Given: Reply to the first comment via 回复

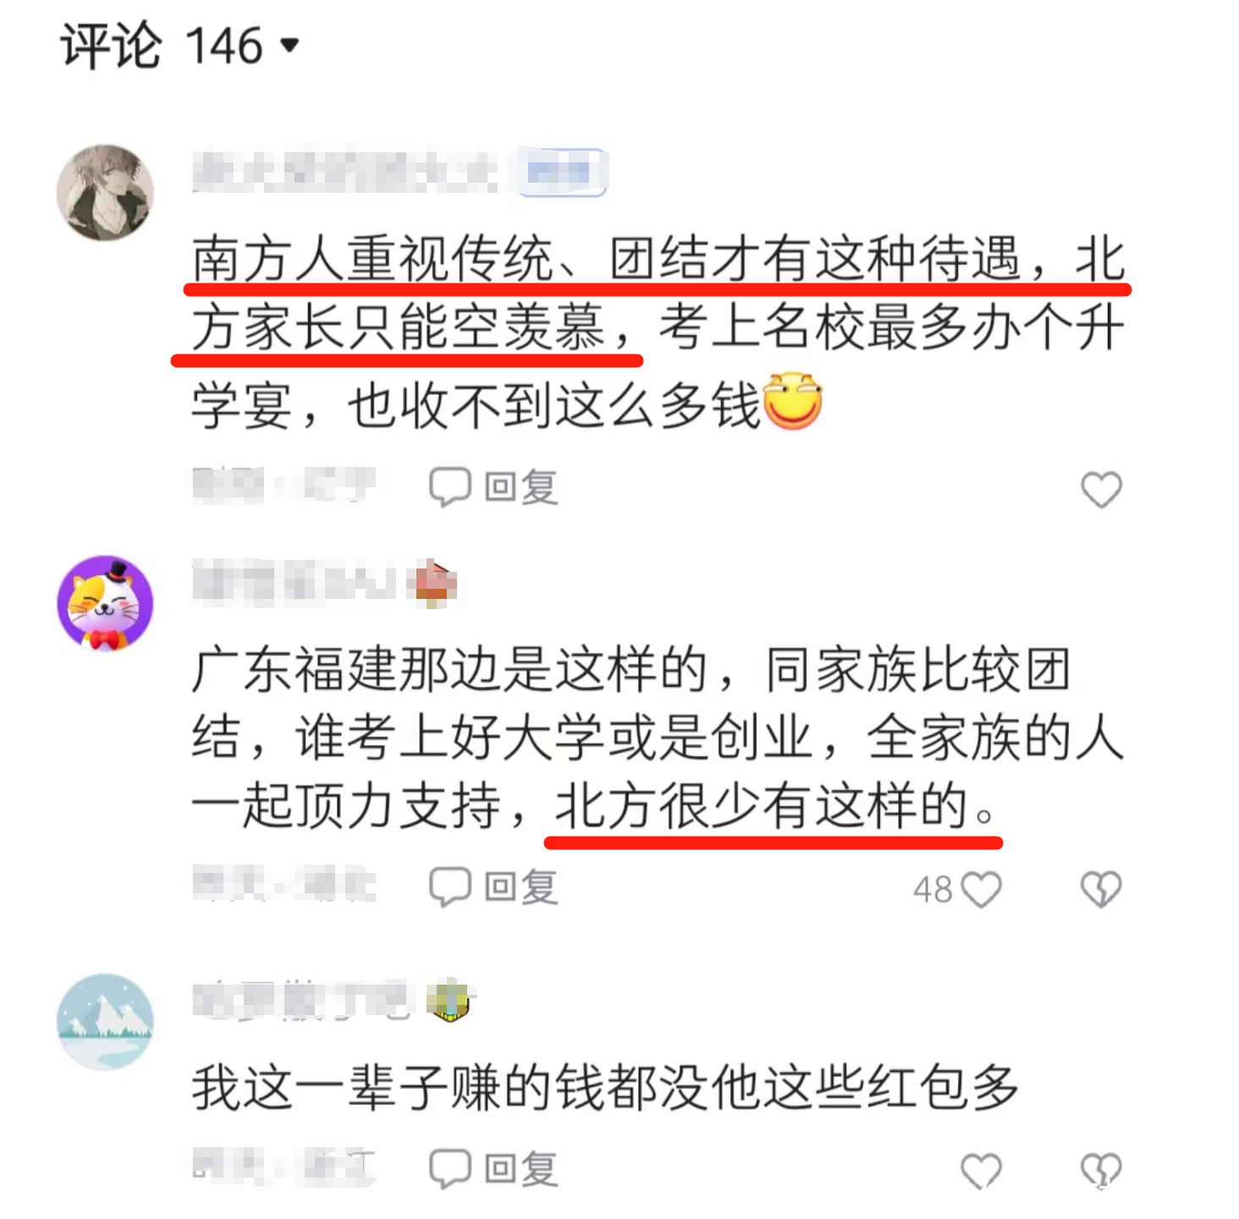Looking at the screenshot, I should pos(494,487).
